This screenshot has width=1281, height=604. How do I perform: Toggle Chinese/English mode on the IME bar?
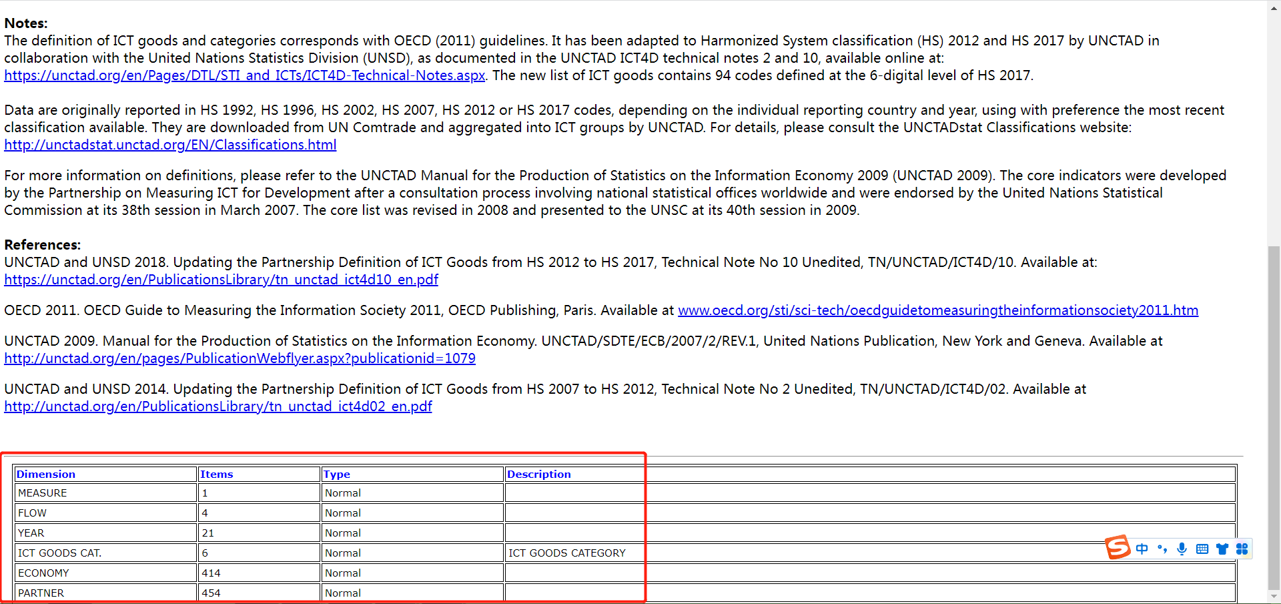click(x=1142, y=549)
